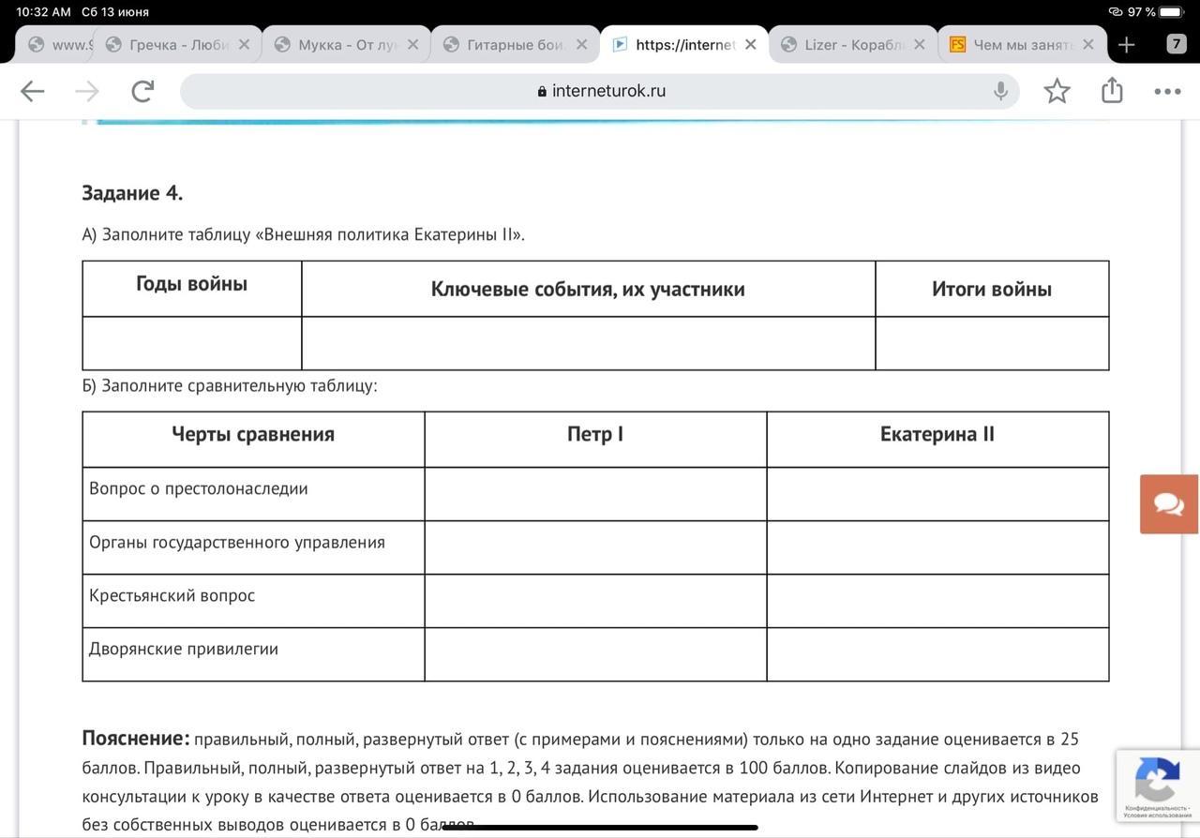The image size is (1200, 838).
Task: Go back with the browser back arrow
Action: [32, 91]
